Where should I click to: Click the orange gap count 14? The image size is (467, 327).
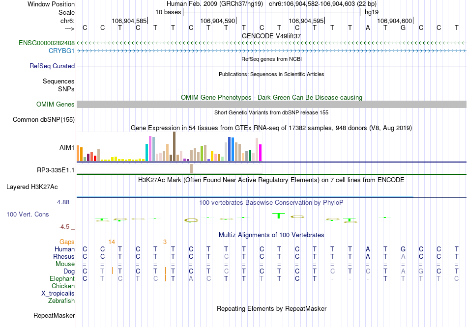pyautogui.click(x=112, y=242)
